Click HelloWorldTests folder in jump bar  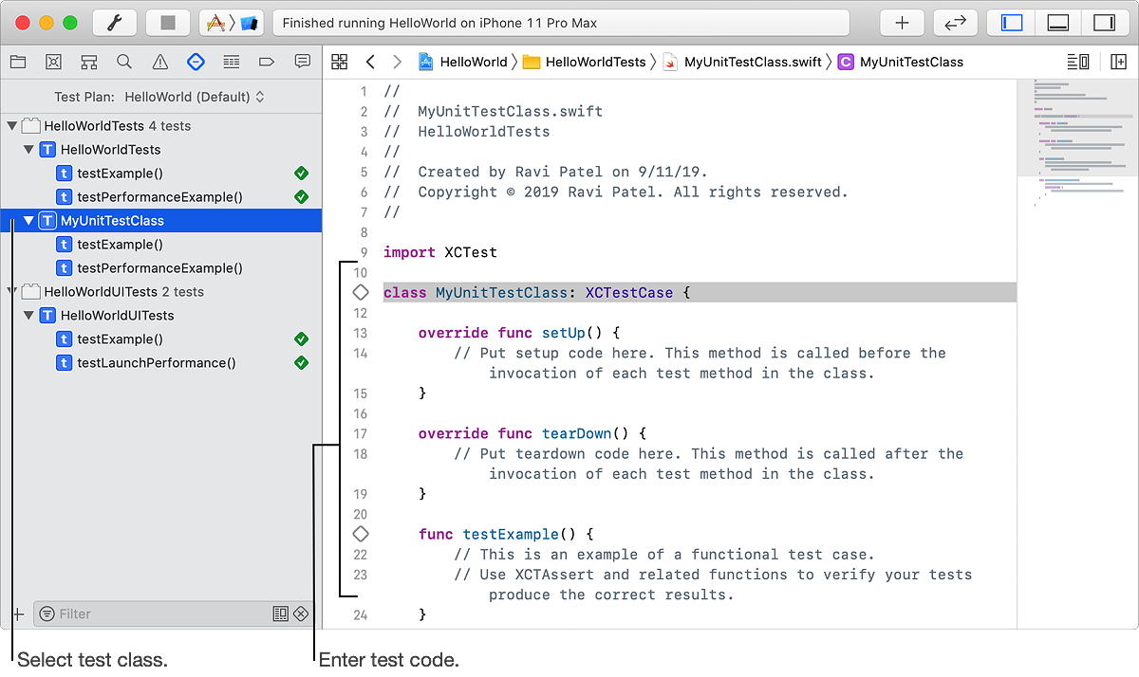coord(584,62)
